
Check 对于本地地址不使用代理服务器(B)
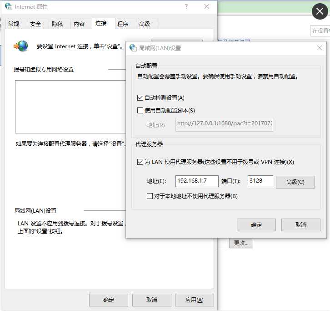pyautogui.click(x=150, y=196)
